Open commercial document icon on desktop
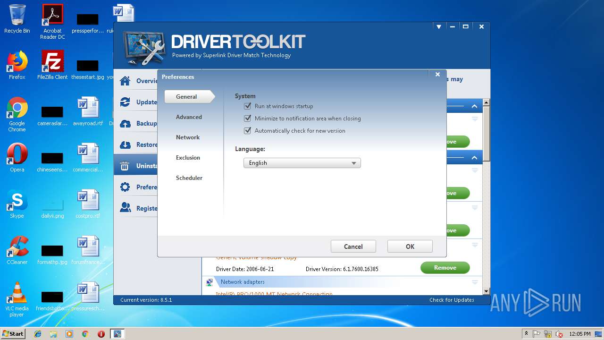The image size is (604, 340). pos(88,158)
